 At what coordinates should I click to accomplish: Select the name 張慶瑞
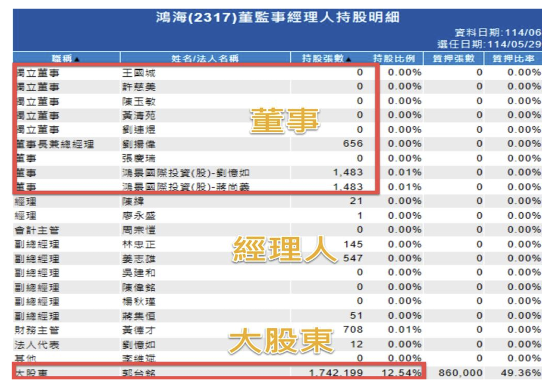coord(138,158)
